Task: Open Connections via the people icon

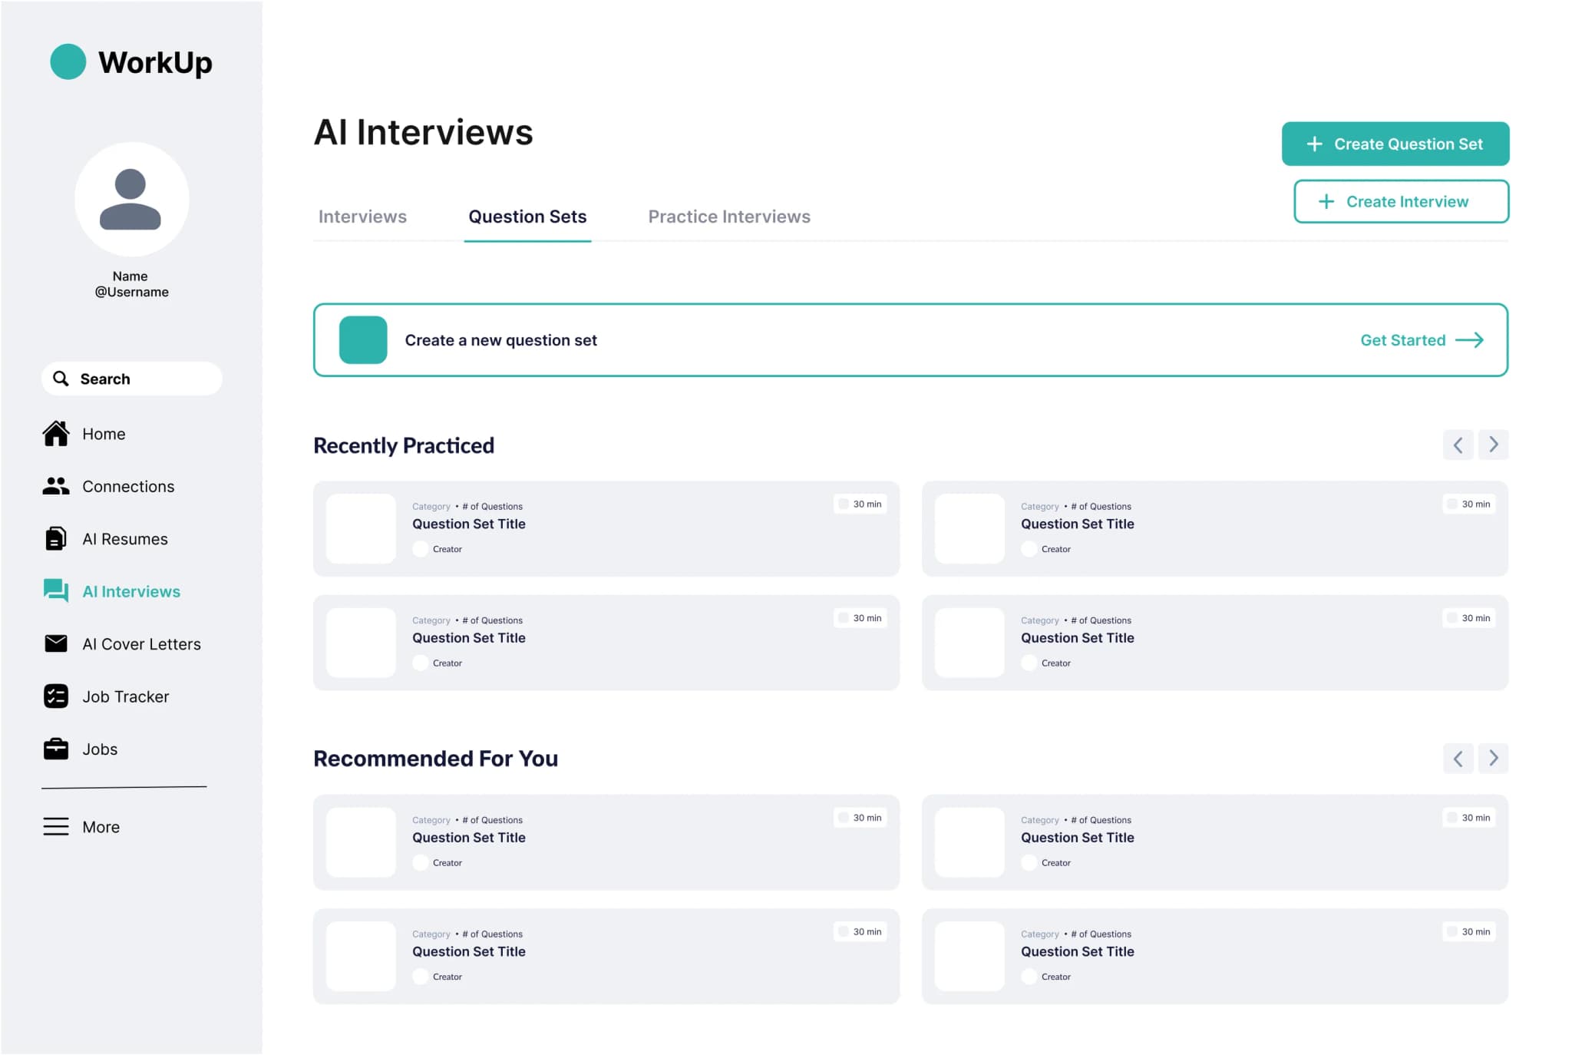Action: (55, 486)
